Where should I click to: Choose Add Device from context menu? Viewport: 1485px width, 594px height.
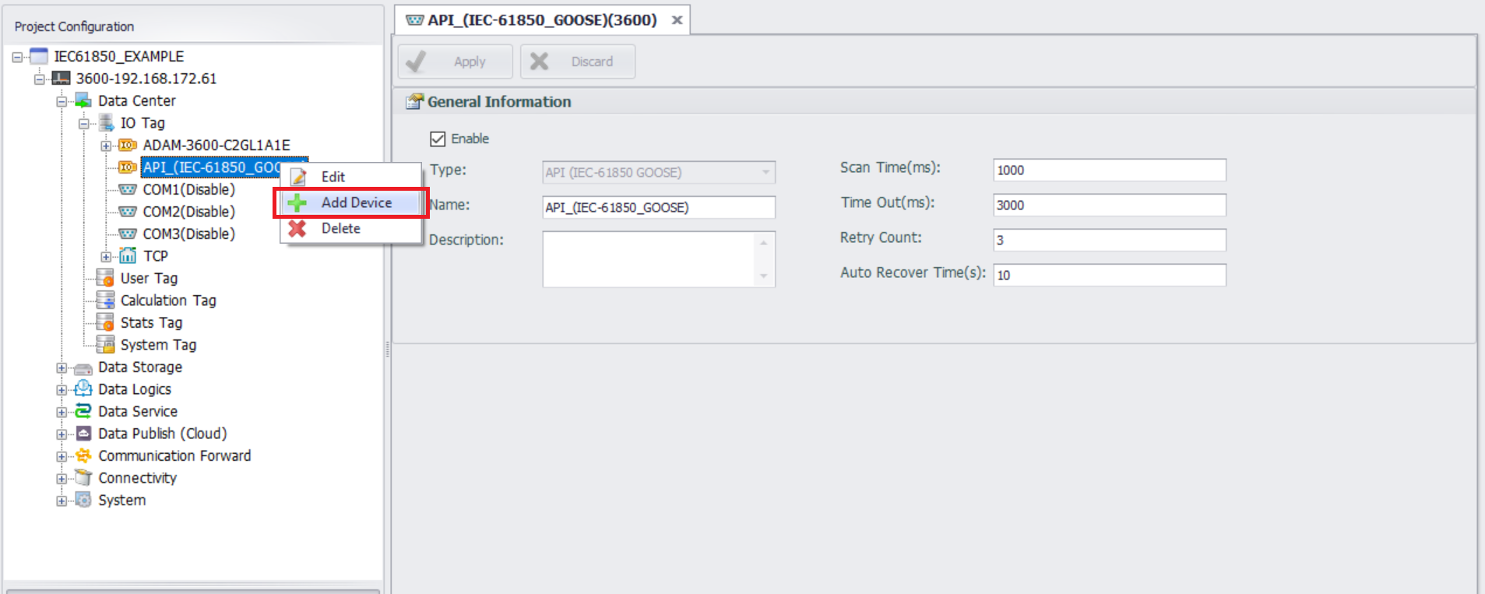356,202
